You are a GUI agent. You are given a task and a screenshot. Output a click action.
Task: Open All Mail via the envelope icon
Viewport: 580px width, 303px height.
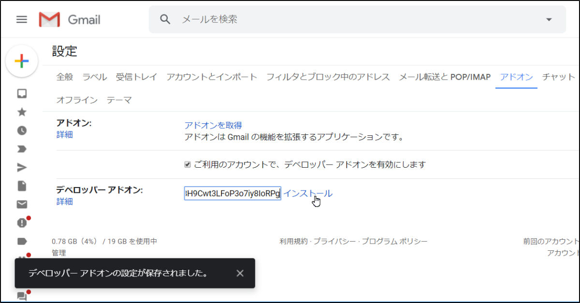pos(22,204)
